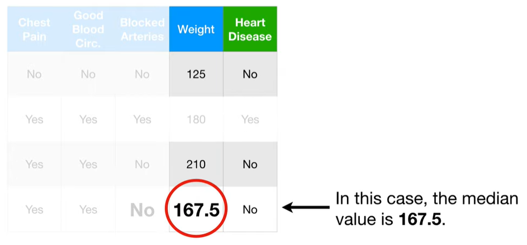Click Heart Disease No beside 210

coord(250,165)
